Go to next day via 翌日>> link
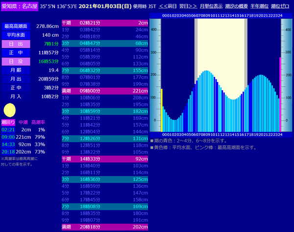This screenshot has height=232, width=294. [x=188, y=6]
